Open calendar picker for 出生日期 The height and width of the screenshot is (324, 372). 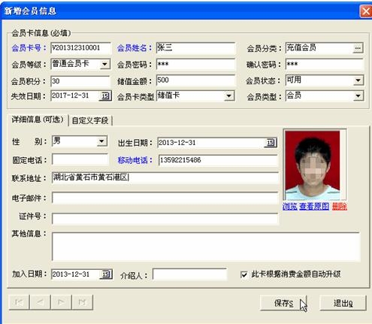tap(271, 143)
